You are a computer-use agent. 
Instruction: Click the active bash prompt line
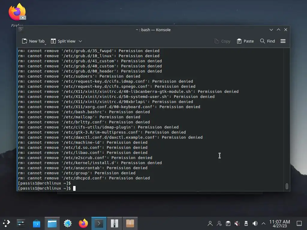(x=47, y=188)
